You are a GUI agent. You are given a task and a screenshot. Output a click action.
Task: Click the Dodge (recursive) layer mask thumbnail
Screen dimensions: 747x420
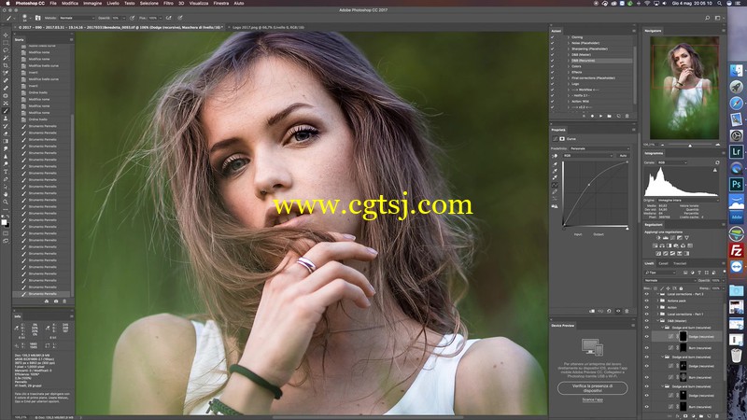click(x=683, y=336)
